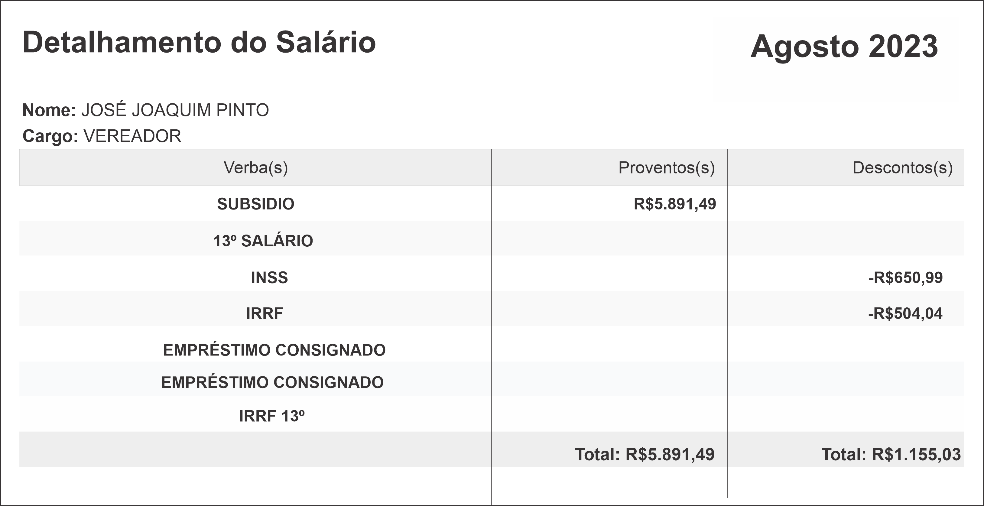Select the Agosto 2023 period heading
The width and height of the screenshot is (984, 506).
pyautogui.click(x=844, y=47)
